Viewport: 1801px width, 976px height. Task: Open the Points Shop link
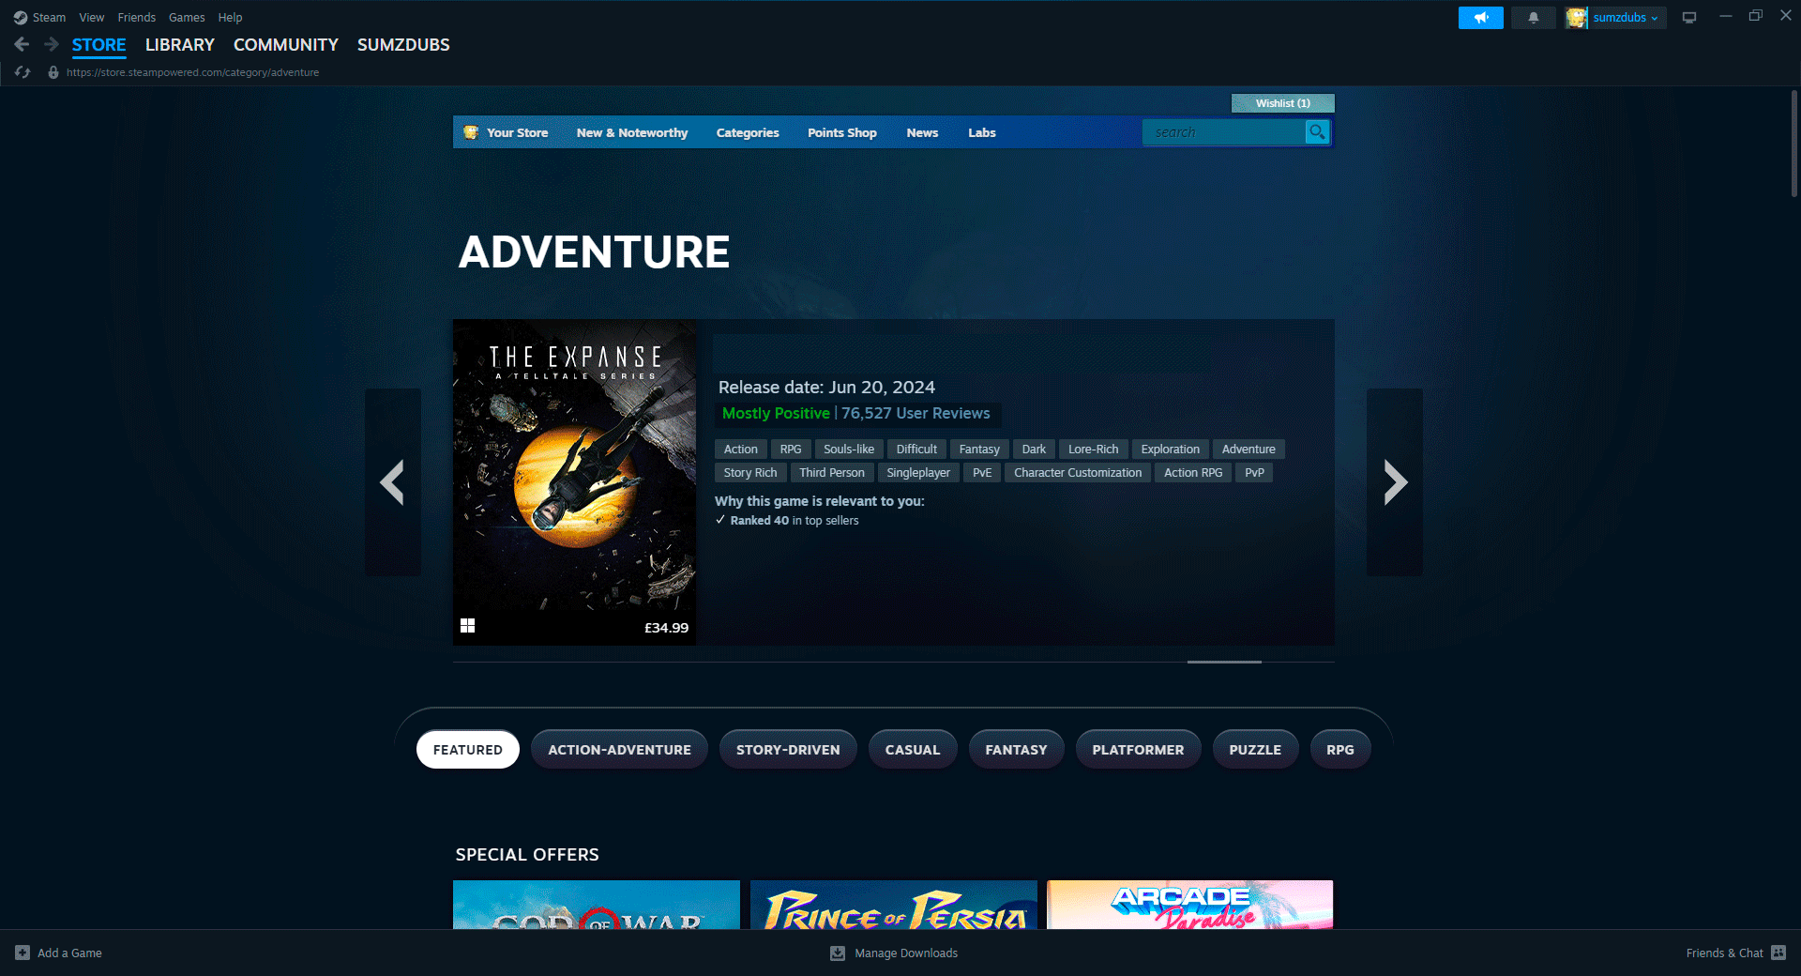pos(842,132)
